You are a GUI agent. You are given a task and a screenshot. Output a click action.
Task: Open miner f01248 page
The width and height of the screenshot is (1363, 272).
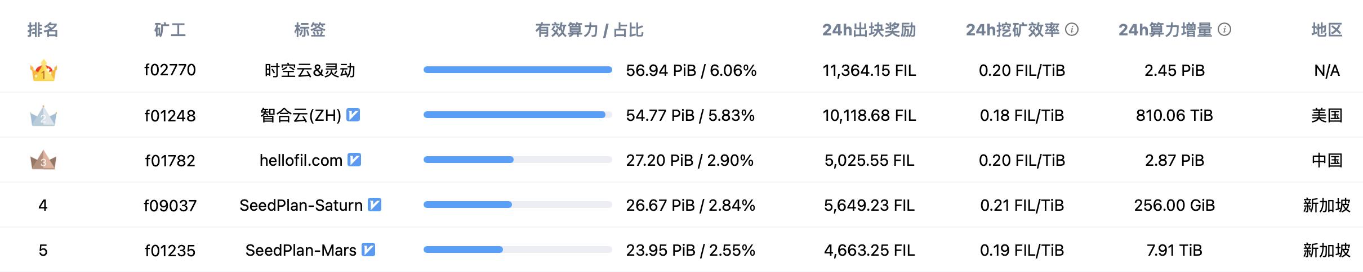[170, 116]
